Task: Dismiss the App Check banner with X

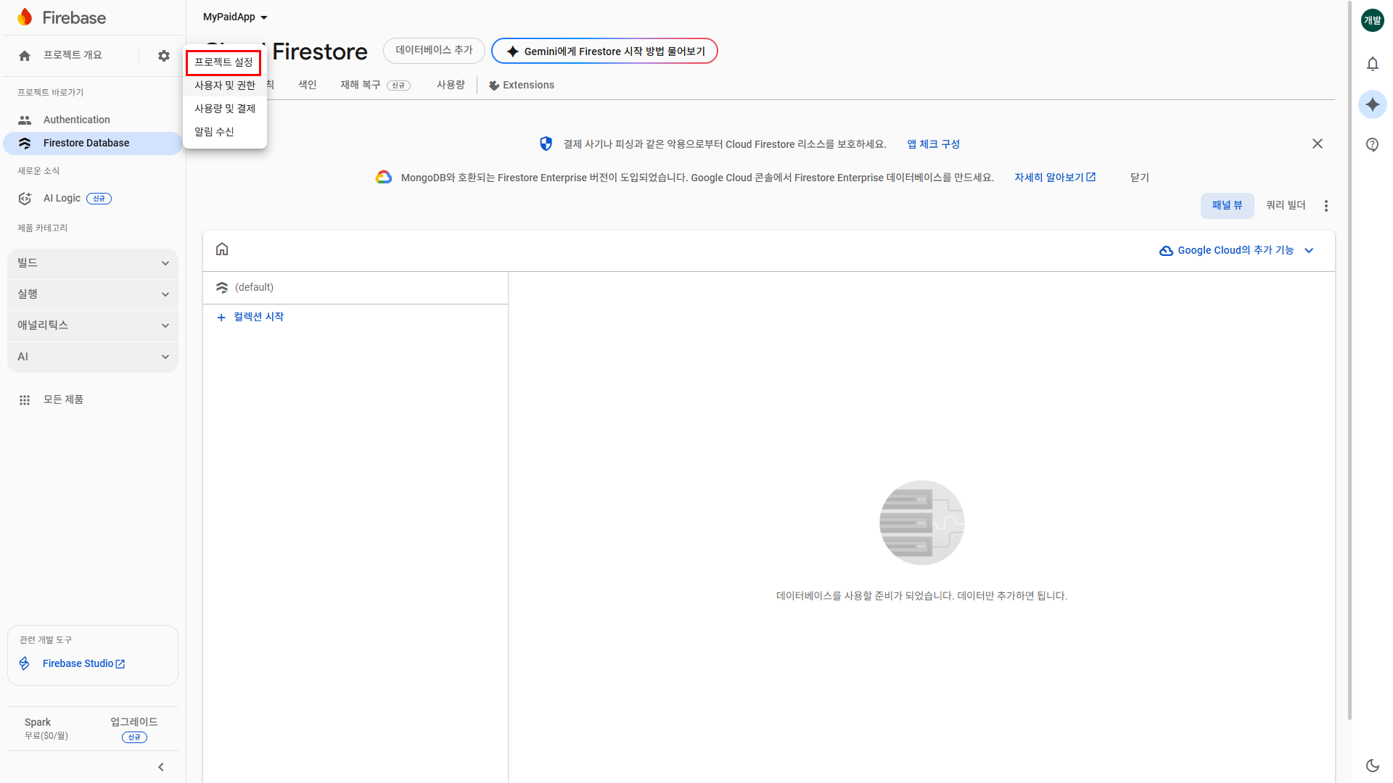Action: [1317, 144]
